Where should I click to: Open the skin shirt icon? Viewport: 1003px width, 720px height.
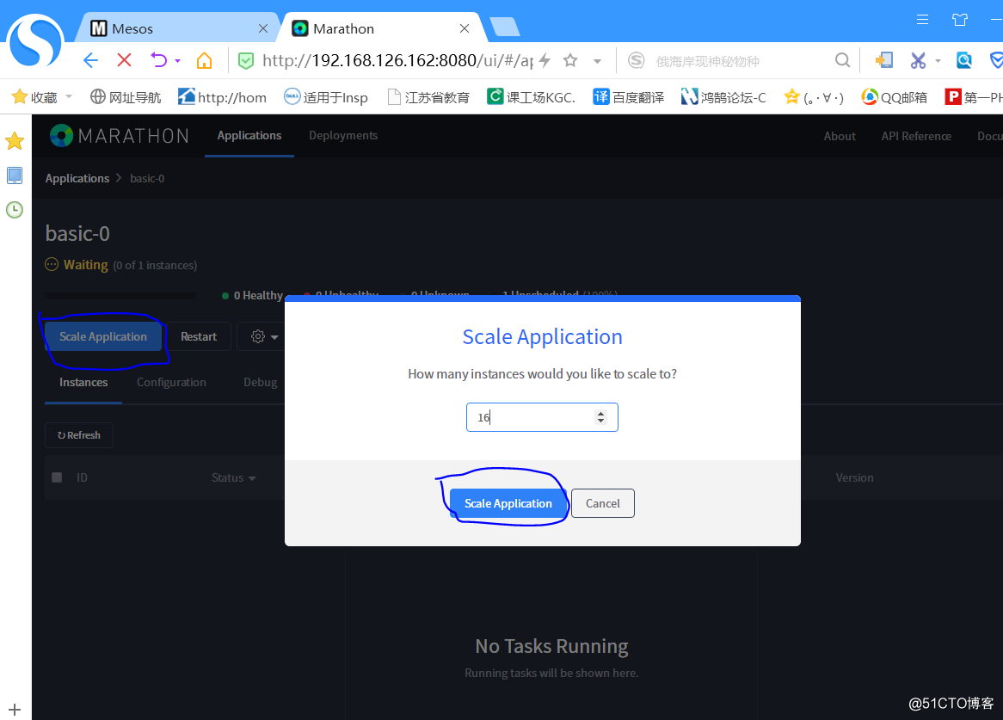coord(959,20)
